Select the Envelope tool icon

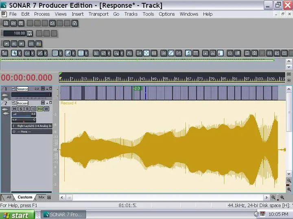27,53
